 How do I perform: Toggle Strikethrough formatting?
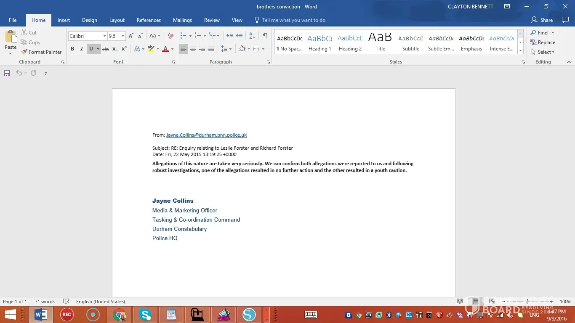pos(106,49)
